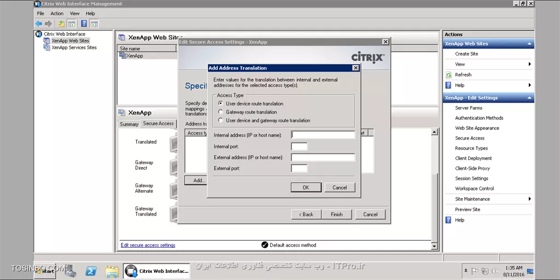Open Client Deployment action
The width and height of the screenshot is (560, 280).
tap(473, 158)
